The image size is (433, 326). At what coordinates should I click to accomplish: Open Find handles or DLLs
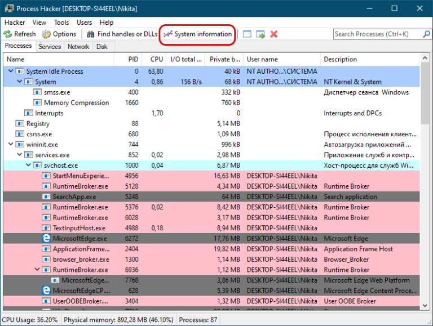[122, 34]
